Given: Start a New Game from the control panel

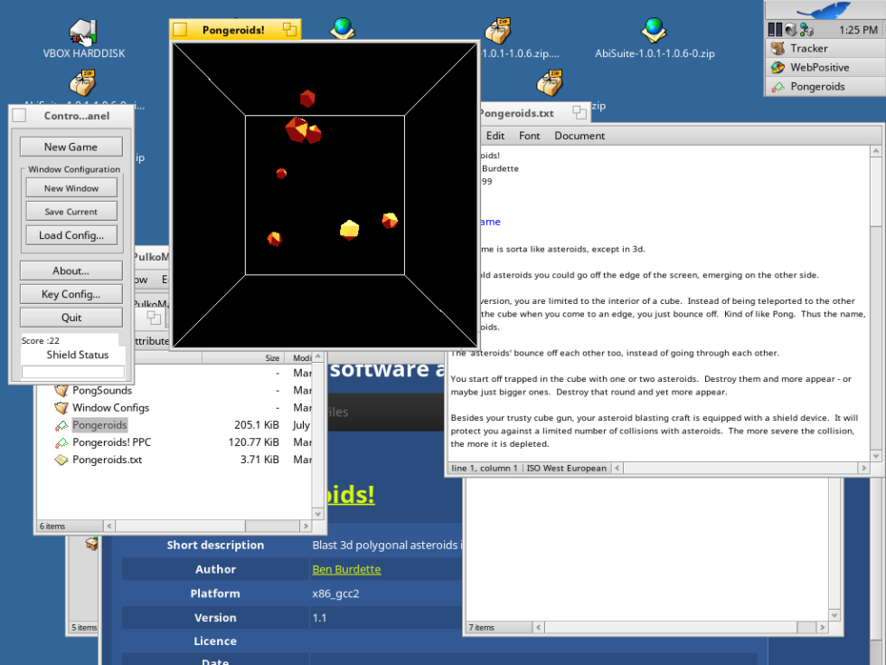Looking at the screenshot, I should point(71,147).
